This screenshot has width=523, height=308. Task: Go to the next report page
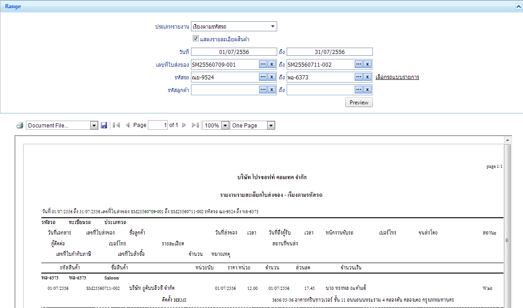[184, 125]
